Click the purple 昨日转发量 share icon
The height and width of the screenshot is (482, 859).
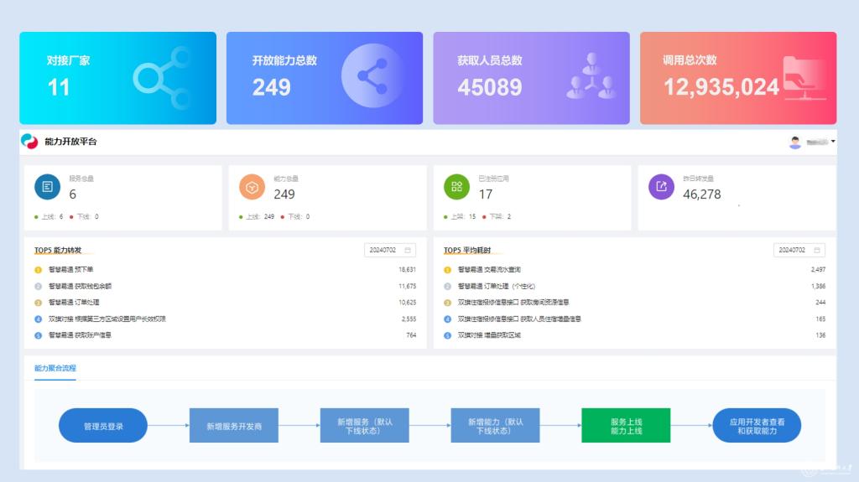662,187
